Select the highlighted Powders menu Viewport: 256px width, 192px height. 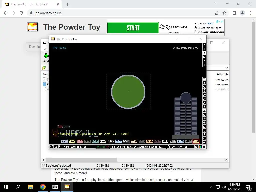204,111
